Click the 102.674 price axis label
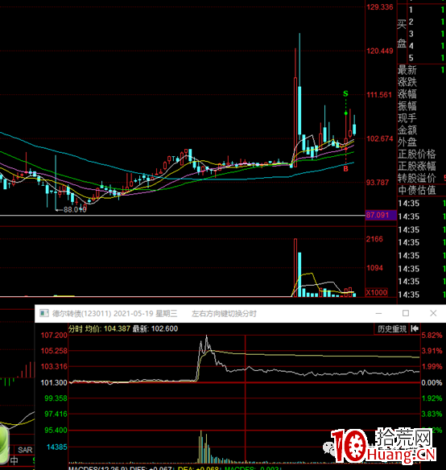 [380, 138]
